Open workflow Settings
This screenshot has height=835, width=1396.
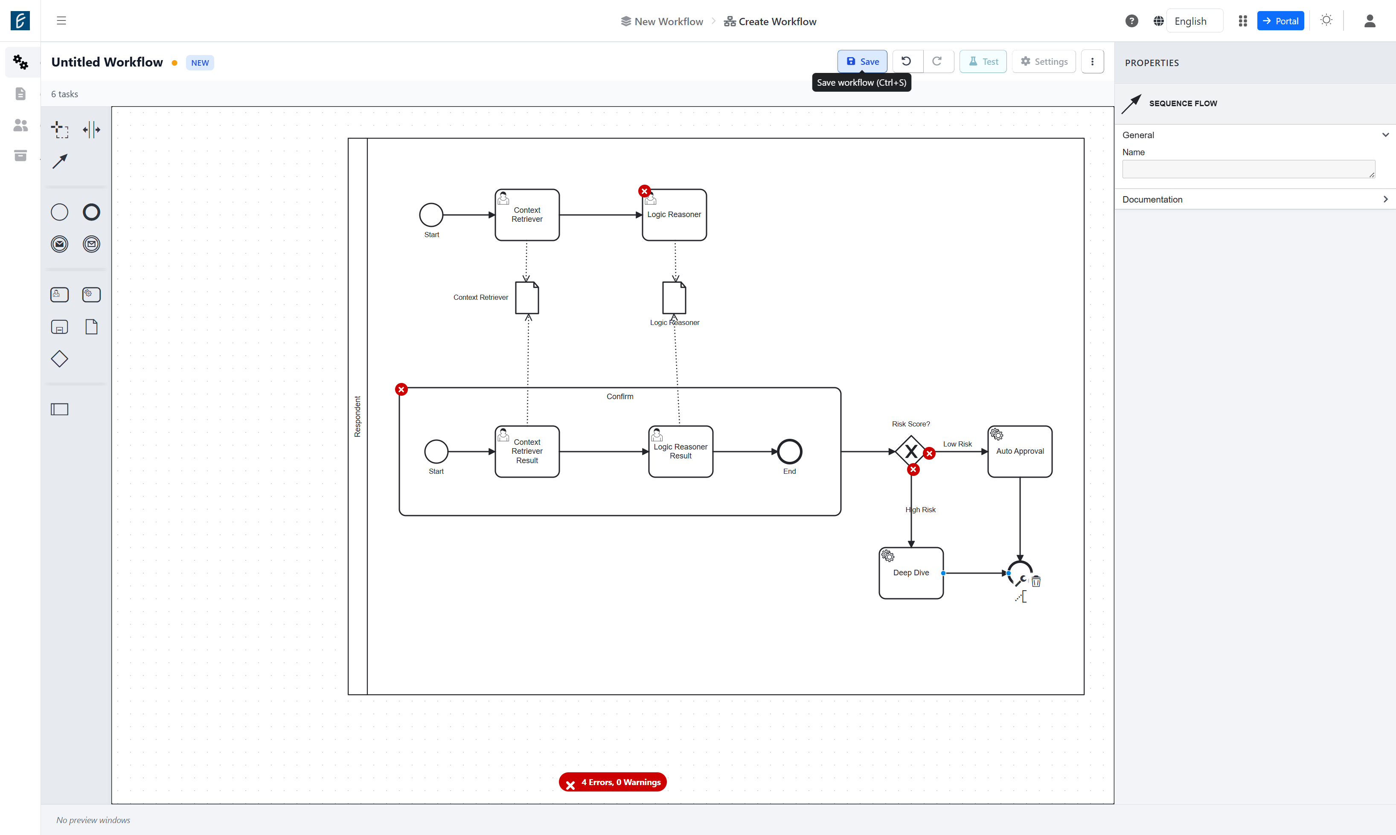tap(1044, 61)
